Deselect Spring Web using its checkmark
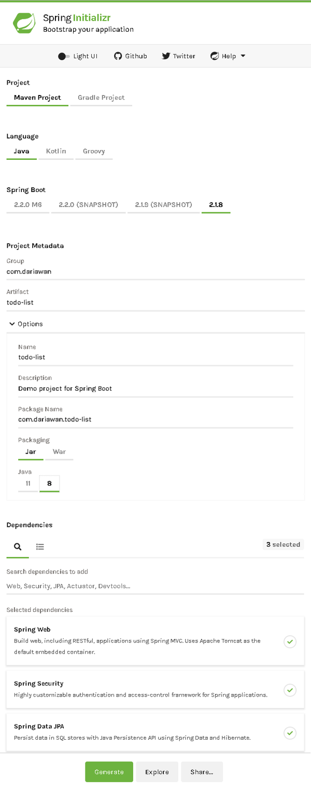Image resolution: width=311 pixels, height=790 pixels. click(290, 642)
